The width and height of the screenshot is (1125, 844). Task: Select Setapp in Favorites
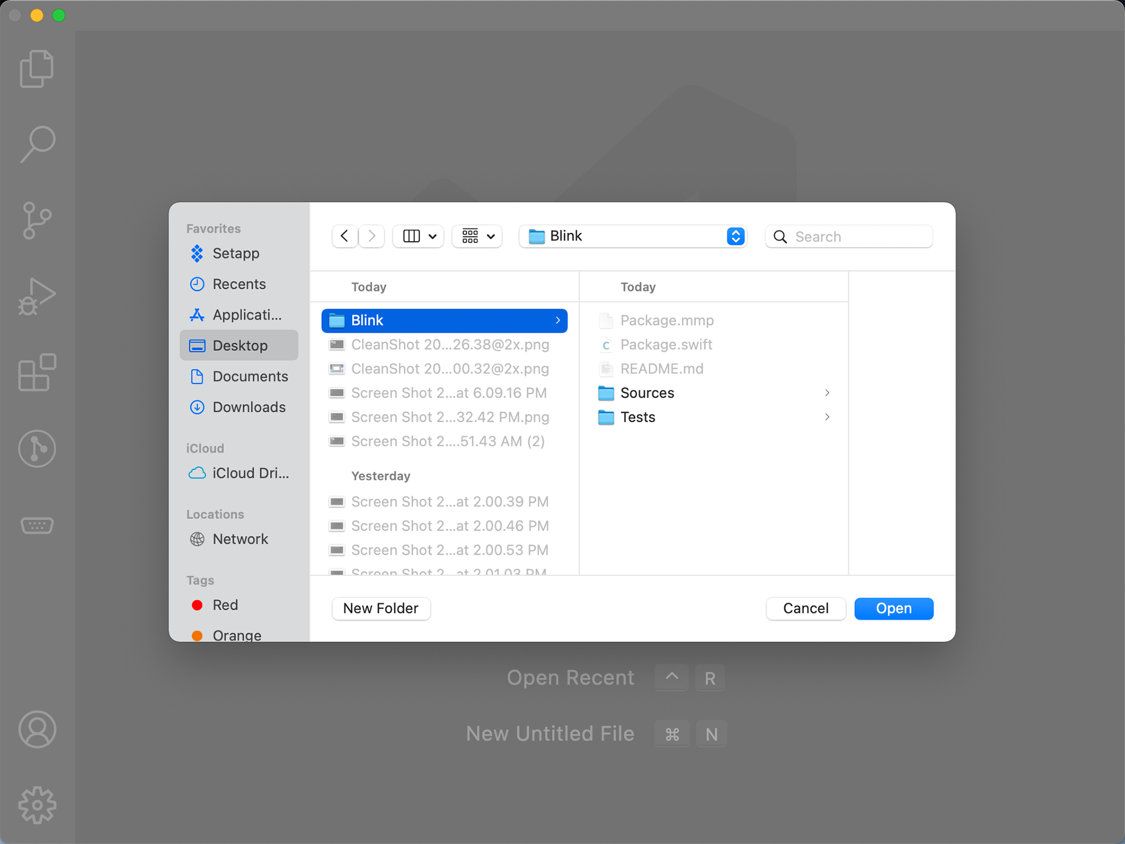click(238, 253)
